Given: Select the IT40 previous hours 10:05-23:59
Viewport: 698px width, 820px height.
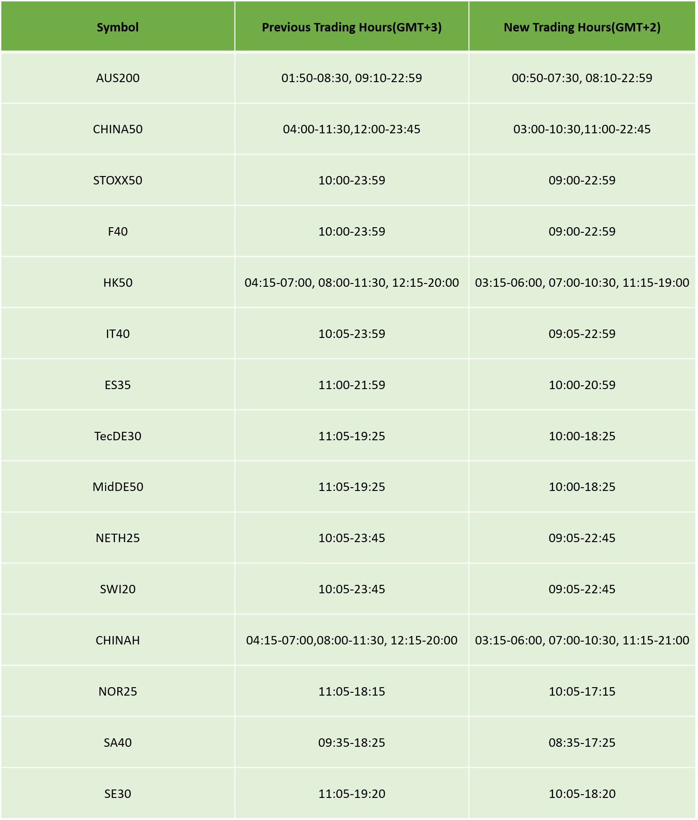Looking at the screenshot, I should (352, 334).
